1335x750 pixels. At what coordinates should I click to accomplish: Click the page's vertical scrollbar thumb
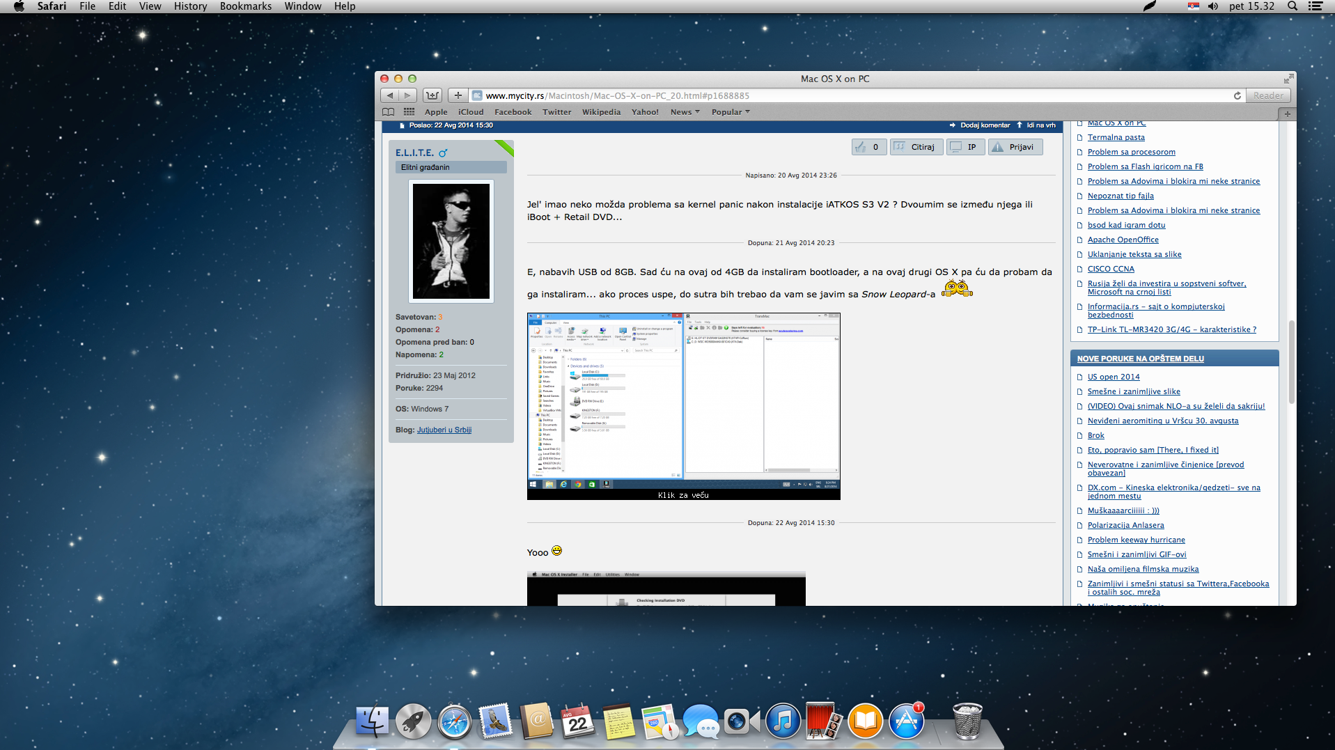1291,362
